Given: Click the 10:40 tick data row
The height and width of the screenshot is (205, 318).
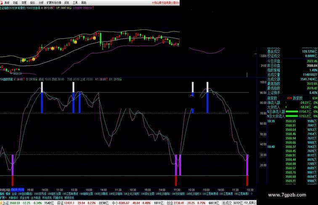Looking at the screenshot, I should (292, 147).
